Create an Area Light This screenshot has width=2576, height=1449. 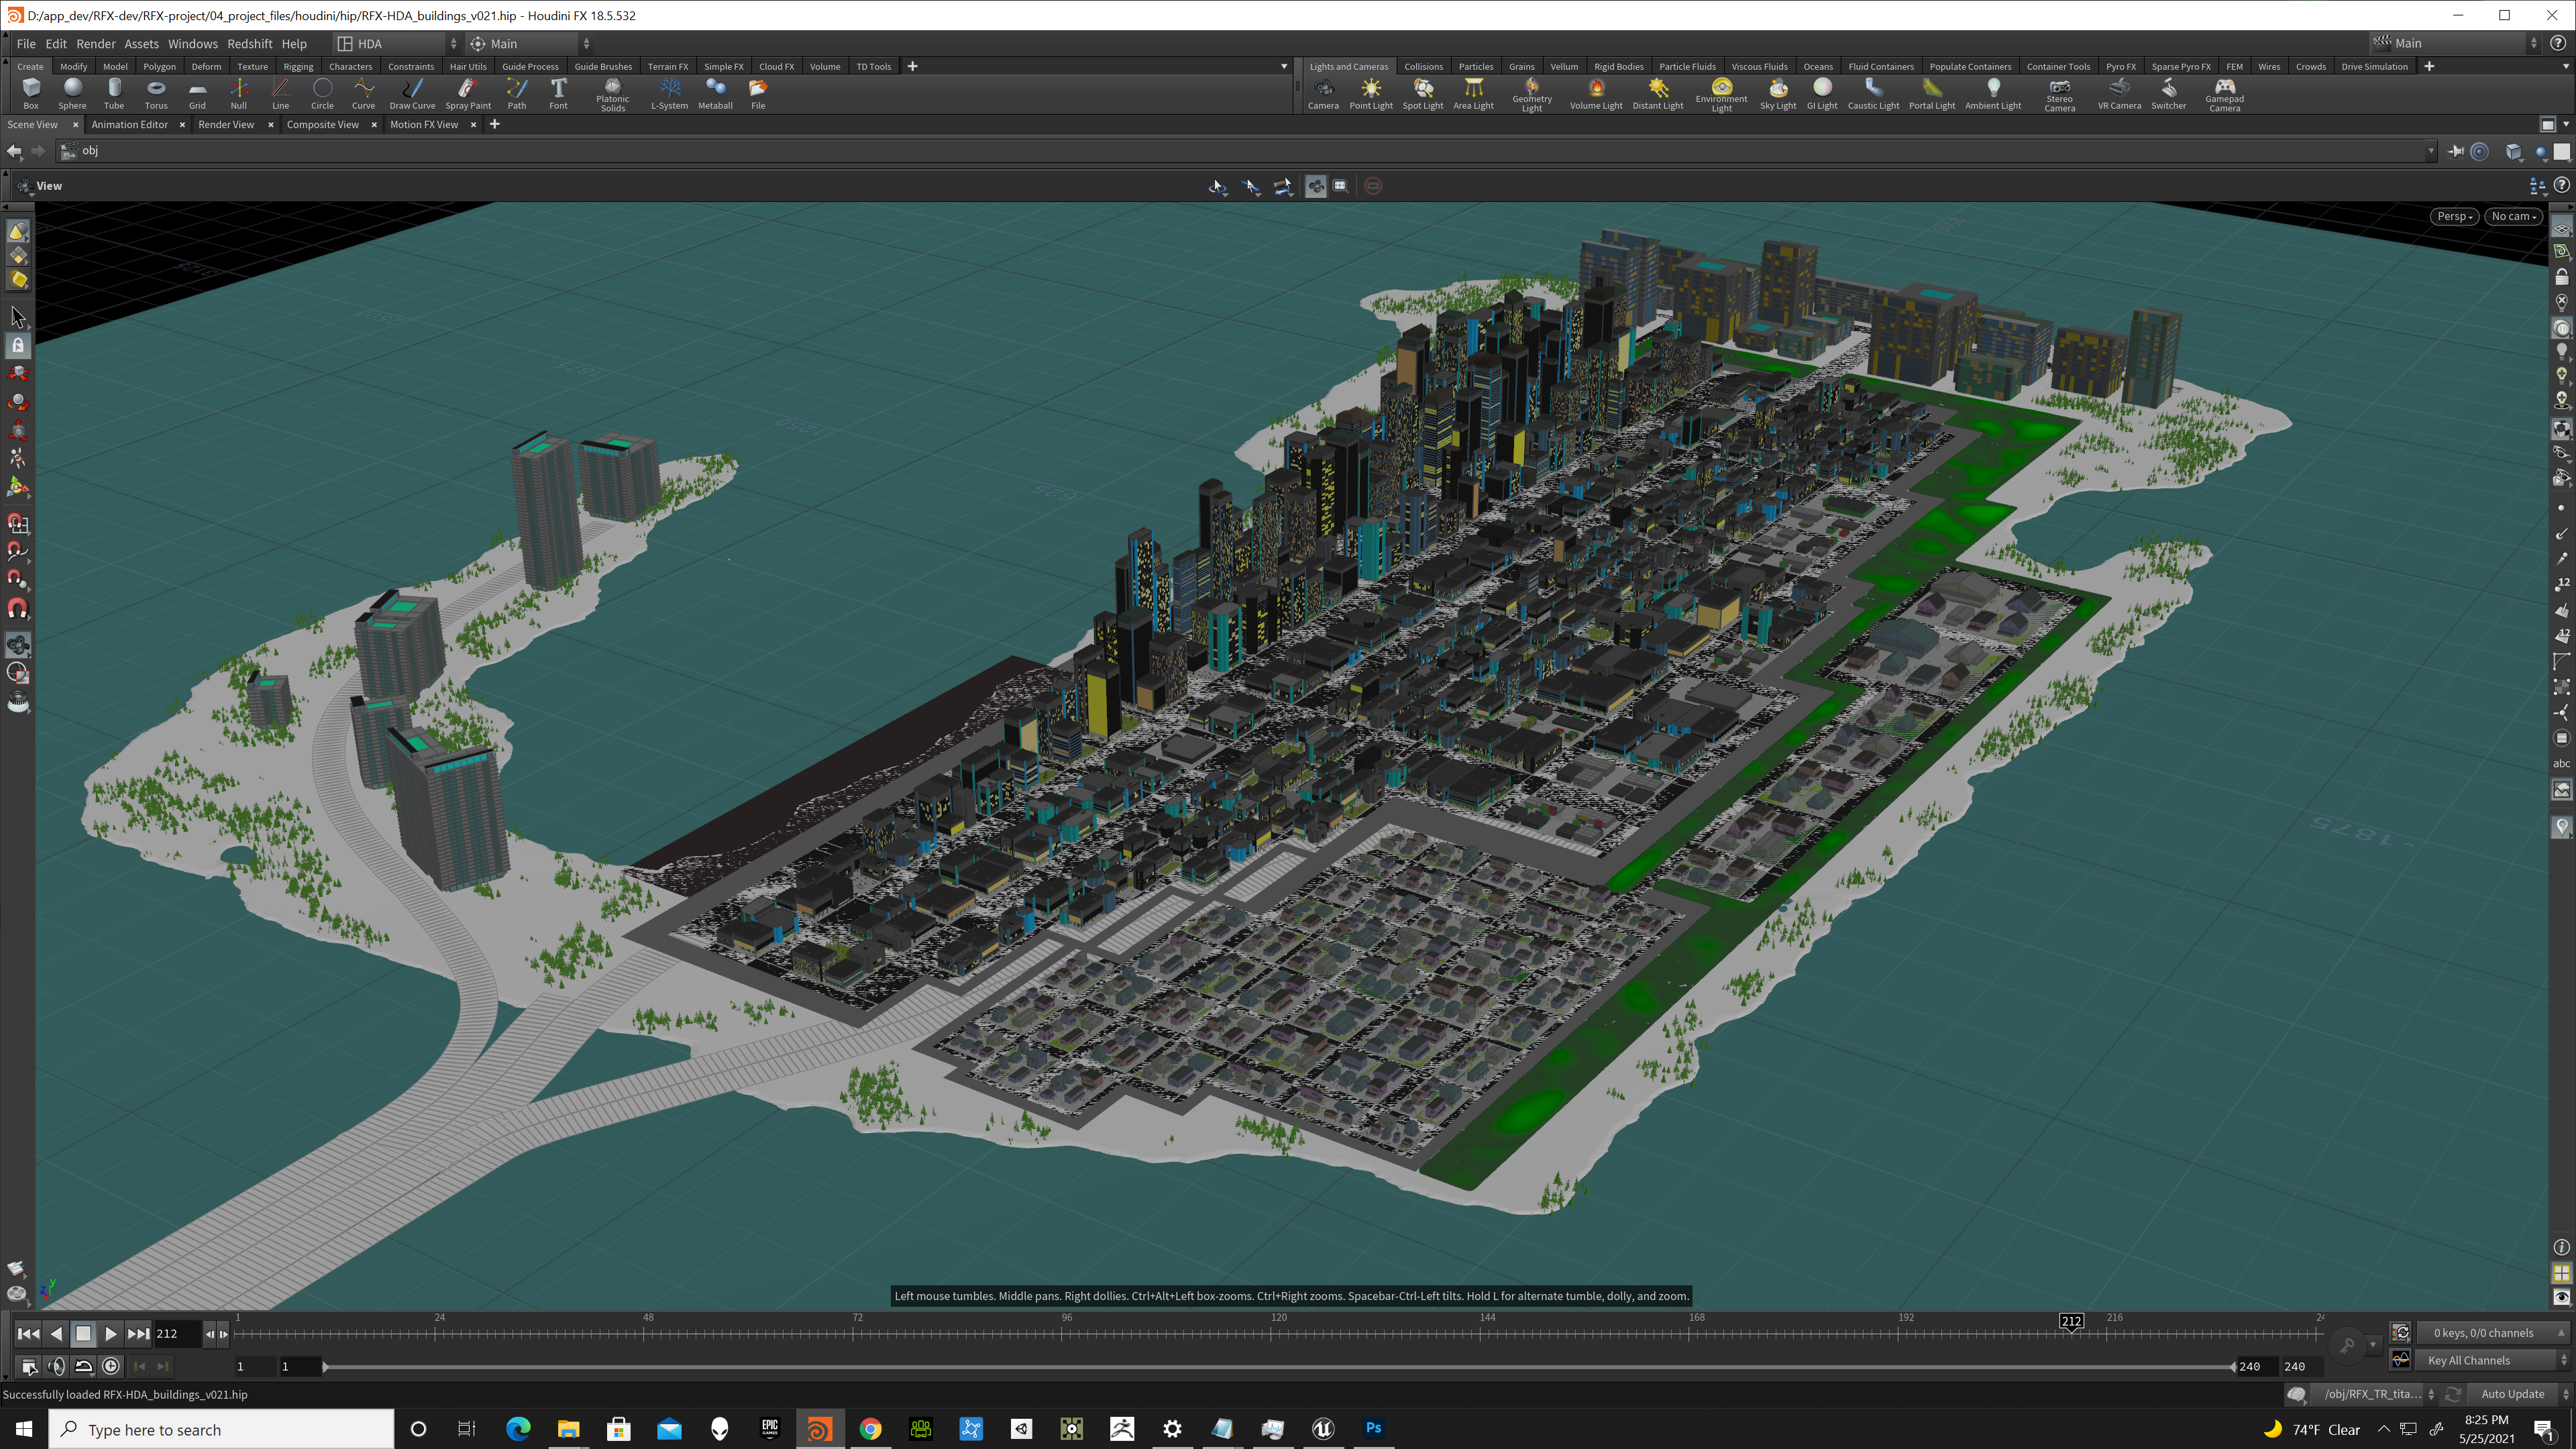coord(1473,93)
